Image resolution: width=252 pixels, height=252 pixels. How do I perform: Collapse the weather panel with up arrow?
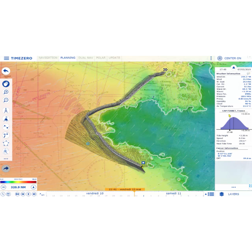[x=233, y=67]
